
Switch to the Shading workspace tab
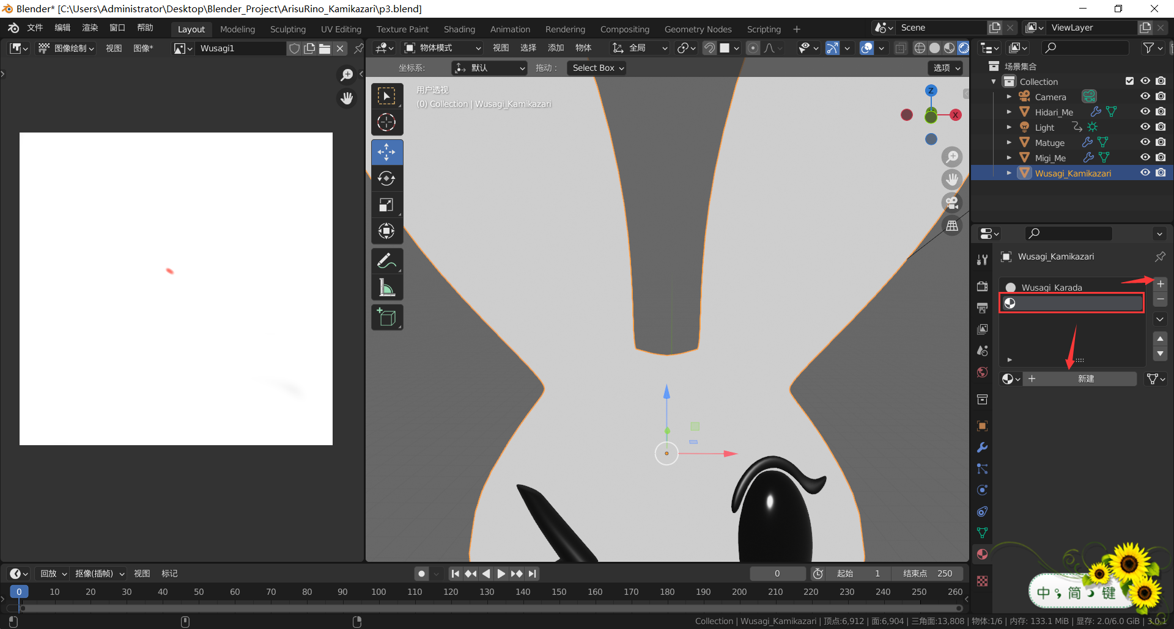click(459, 29)
